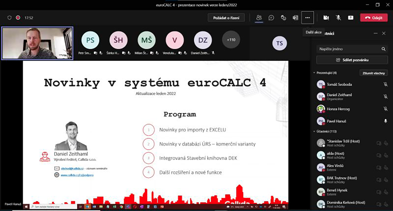Screen dimensions: 393x211
Task: Click Milan Št... camera status icon
Action: (x=152, y=53)
